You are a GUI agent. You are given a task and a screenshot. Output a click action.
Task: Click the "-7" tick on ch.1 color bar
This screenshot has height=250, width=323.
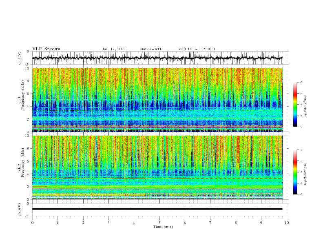click(x=301, y=127)
